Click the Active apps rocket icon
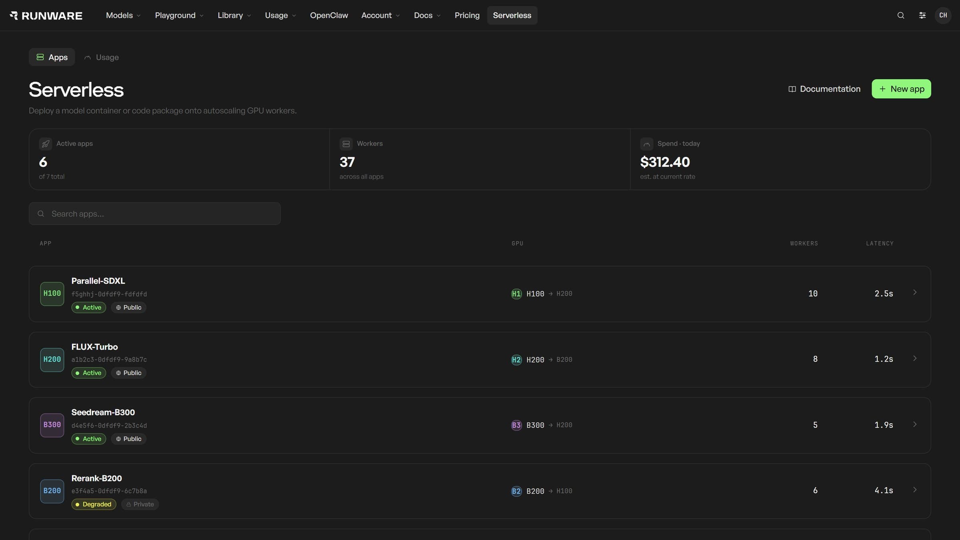The image size is (960, 540). click(x=46, y=144)
